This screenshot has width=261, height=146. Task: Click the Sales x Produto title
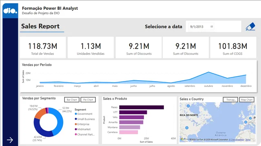pyautogui.click(x=115, y=99)
